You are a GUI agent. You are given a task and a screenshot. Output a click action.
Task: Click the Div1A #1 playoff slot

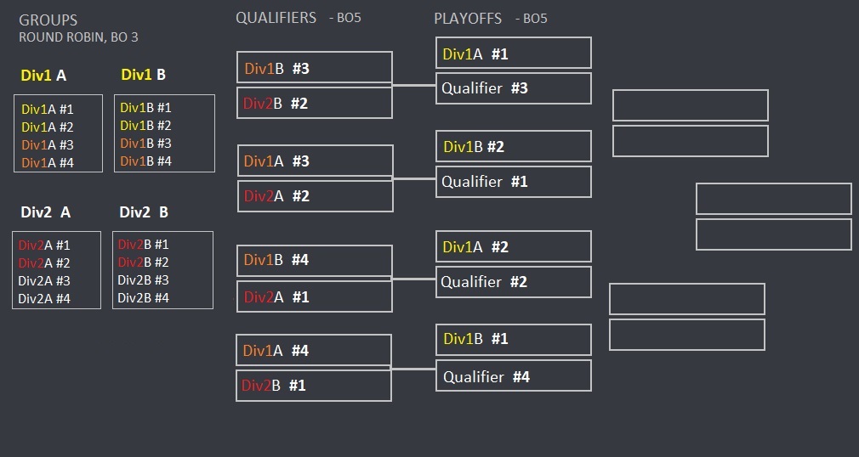coord(513,54)
